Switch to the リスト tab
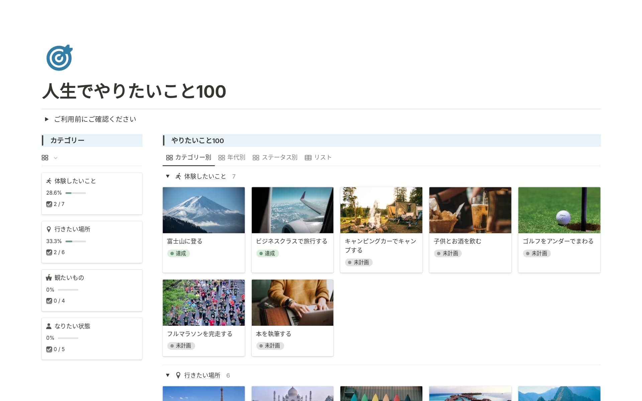The width and height of the screenshot is (642, 401). tap(318, 157)
